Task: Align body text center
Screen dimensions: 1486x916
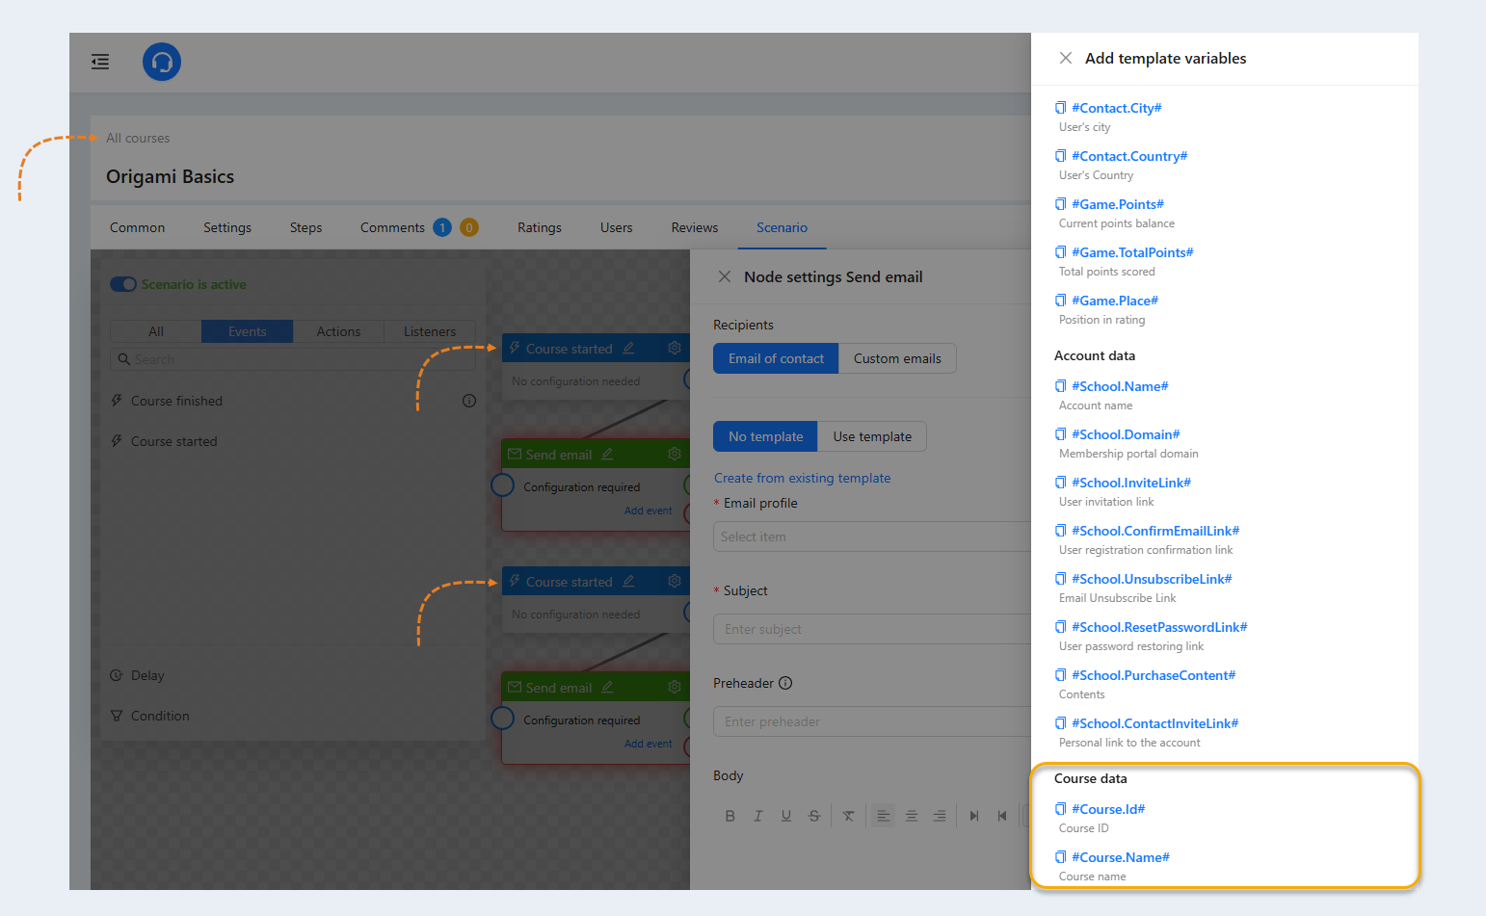Action: [x=912, y=816]
